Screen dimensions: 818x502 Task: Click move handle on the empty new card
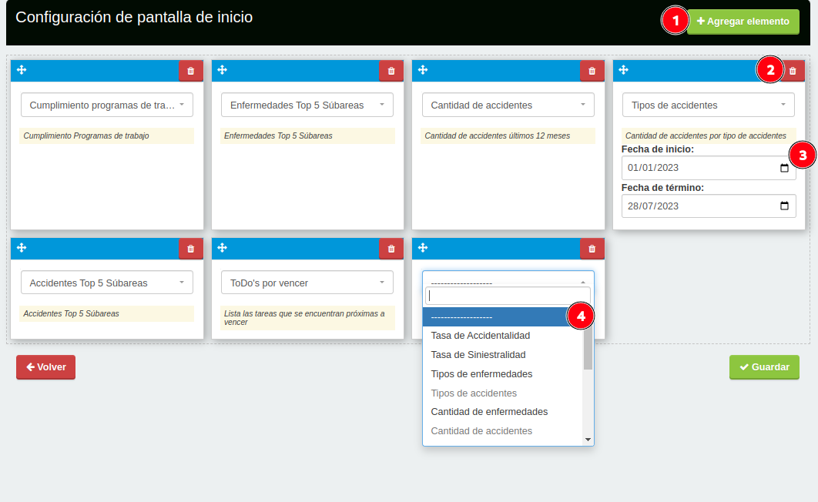click(x=423, y=248)
